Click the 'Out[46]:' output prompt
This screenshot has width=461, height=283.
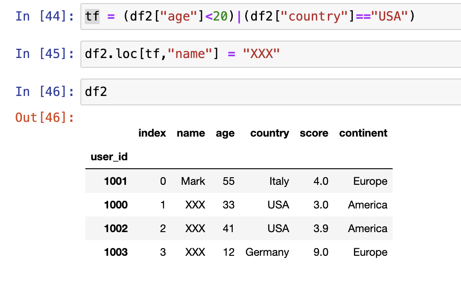tap(45, 117)
